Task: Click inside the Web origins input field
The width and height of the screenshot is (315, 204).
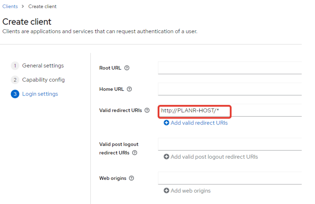Action: click(230, 178)
